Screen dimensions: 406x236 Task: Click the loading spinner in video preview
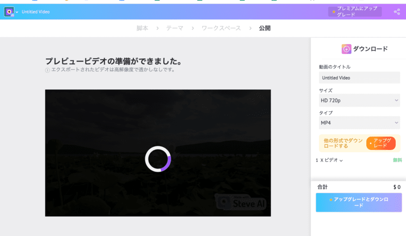[158, 159]
